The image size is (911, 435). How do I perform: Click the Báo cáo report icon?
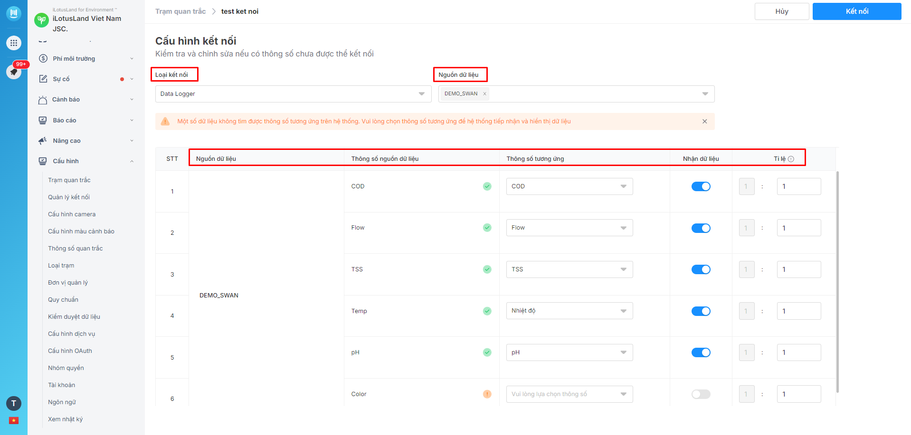coord(43,120)
